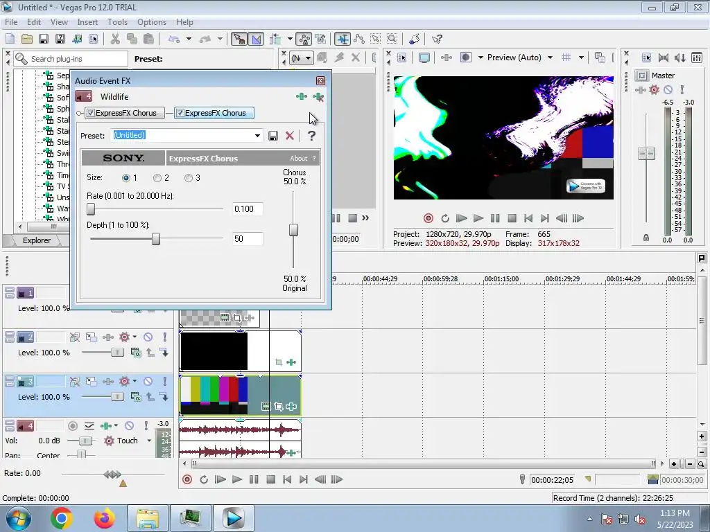Solo video track 2
Viewport: 710px width, 532px height.
click(165, 337)
